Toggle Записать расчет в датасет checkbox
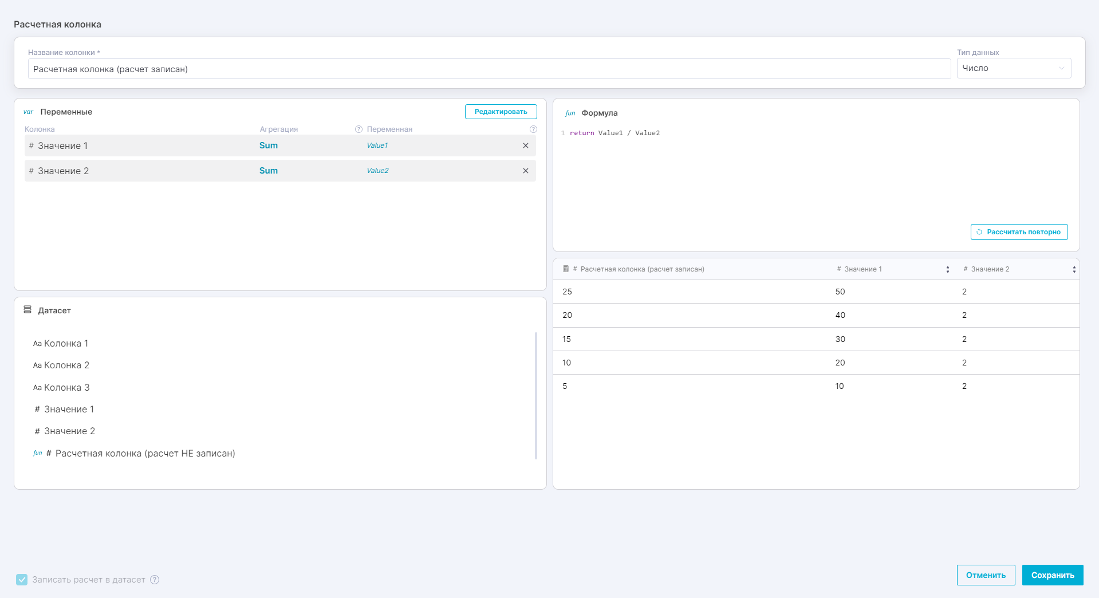The height and width of the screenshot is (598, 1099). point(22,580)
